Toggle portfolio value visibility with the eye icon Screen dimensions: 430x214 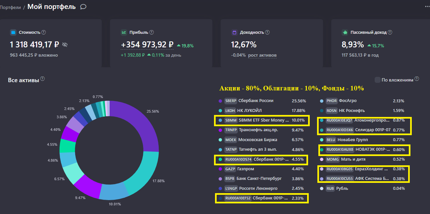(65, 44)
